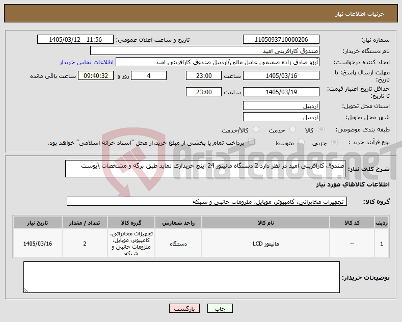Click the توضیحات خریدار text area
Viewport: 402px width, 322px height.
coord(181,277)
